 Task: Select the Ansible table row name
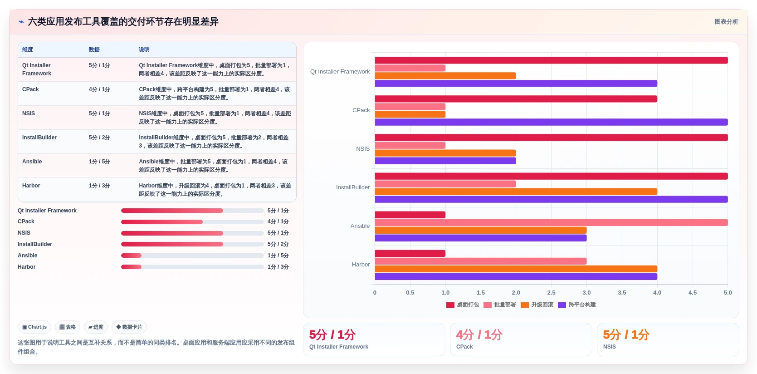click(x=32, y=162)
